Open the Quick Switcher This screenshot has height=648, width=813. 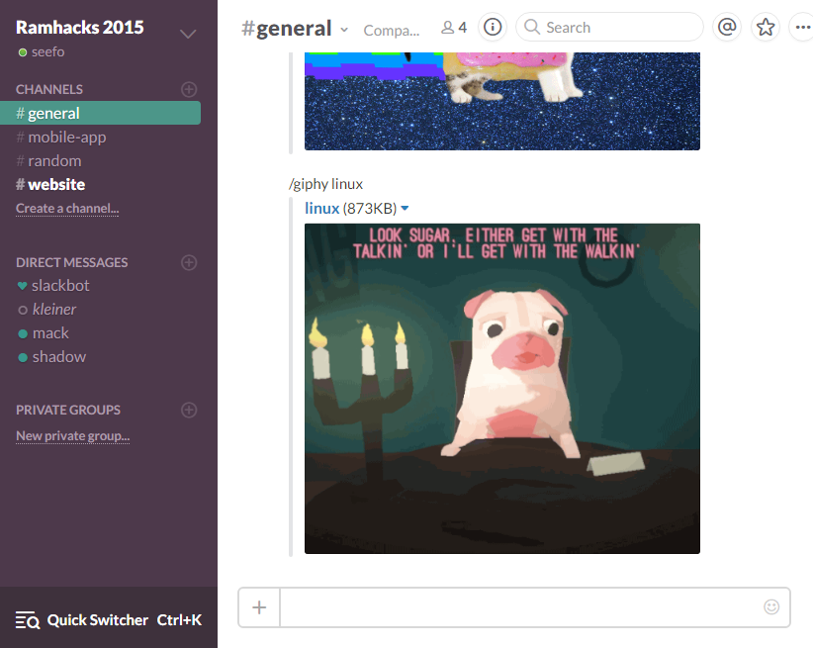click(x=109, y=620)
